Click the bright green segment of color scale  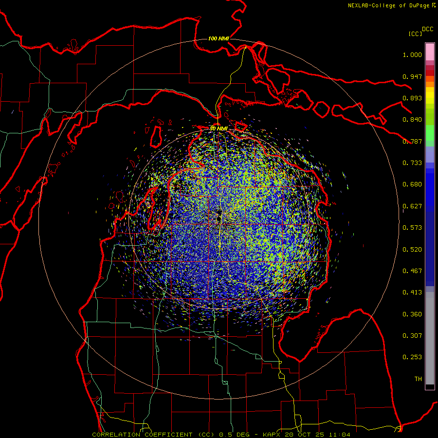430,133
